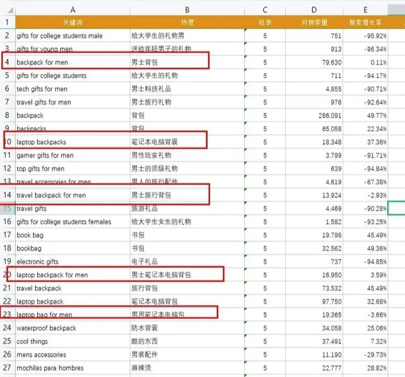Select cell 'tech gifts for men'
The image size is (405, 377).
click(x=73, y=89)
